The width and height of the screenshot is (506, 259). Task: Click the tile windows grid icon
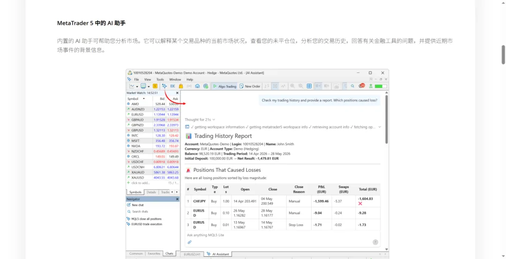[309, 86]
